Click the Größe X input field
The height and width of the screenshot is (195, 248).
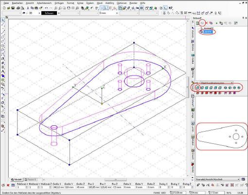58,187
